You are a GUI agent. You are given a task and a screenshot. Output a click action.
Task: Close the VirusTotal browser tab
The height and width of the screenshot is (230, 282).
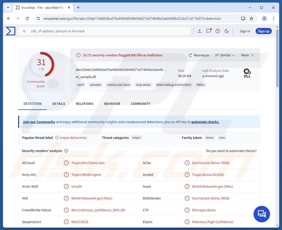pos(69,7)
